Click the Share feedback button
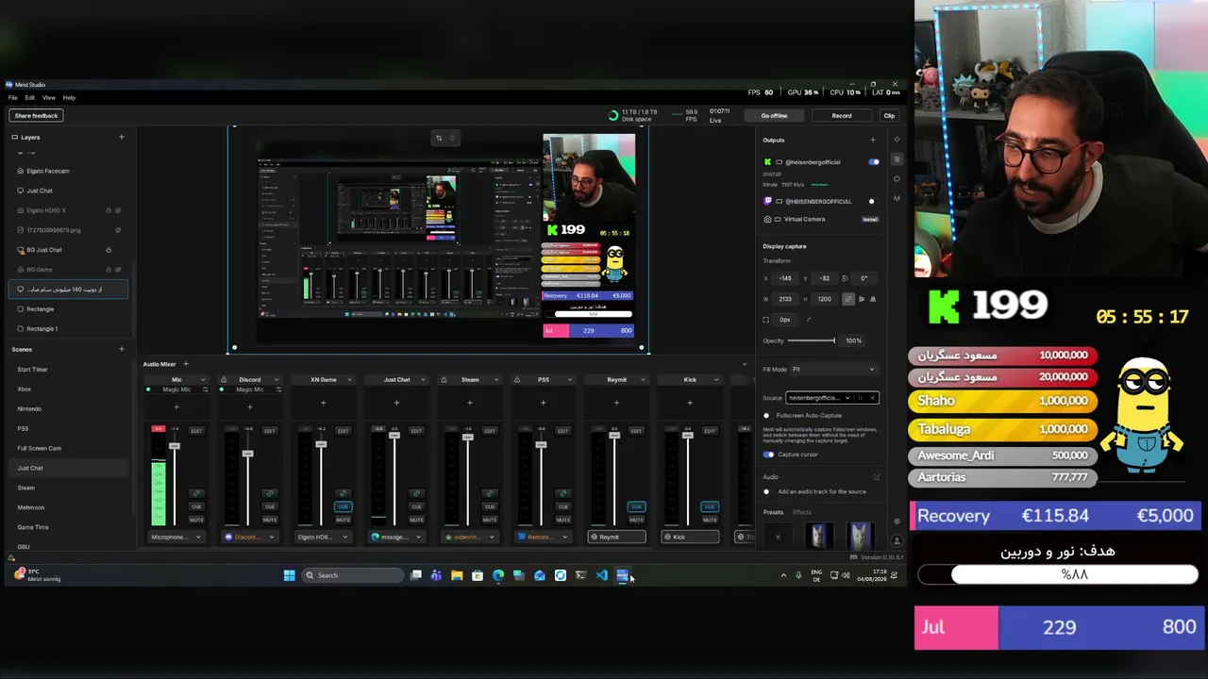 coord(36,116)
